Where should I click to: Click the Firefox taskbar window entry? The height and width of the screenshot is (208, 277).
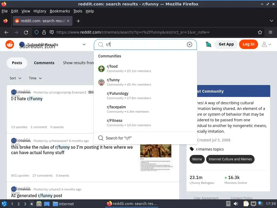click(132, 204)
